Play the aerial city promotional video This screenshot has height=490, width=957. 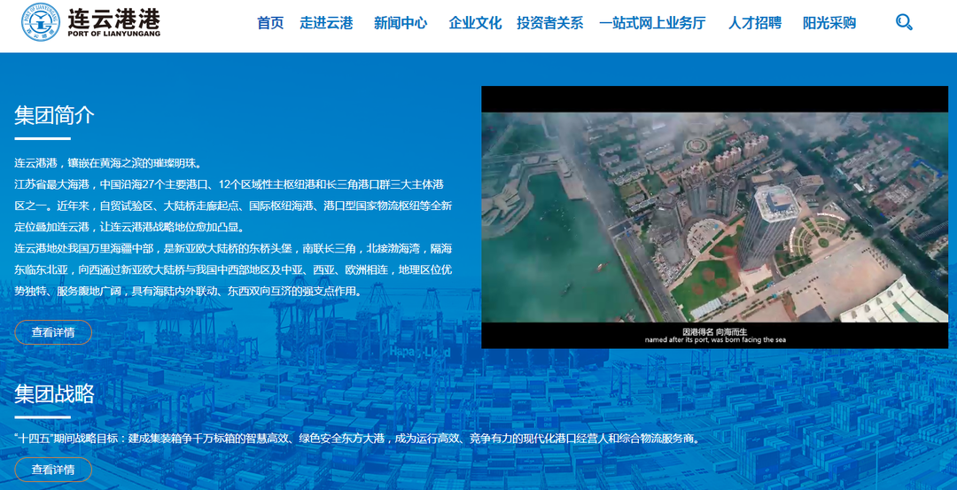click(714, 217)
